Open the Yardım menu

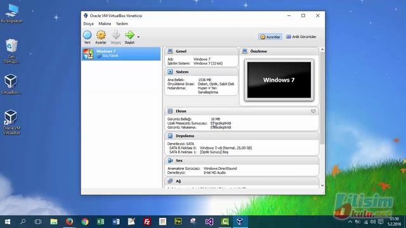tap(122, 24)
